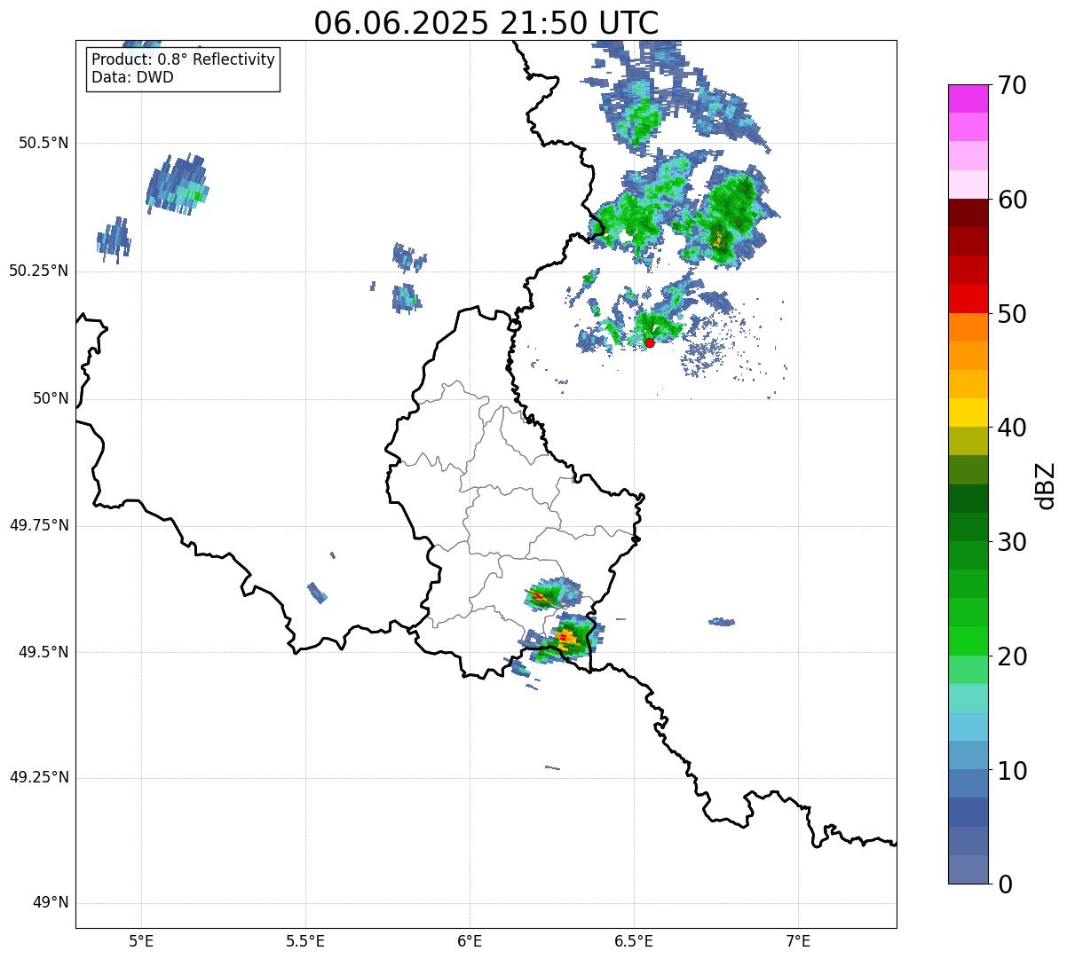
Task: Click the 49.25°N latitude label
Action: (39, 777)
